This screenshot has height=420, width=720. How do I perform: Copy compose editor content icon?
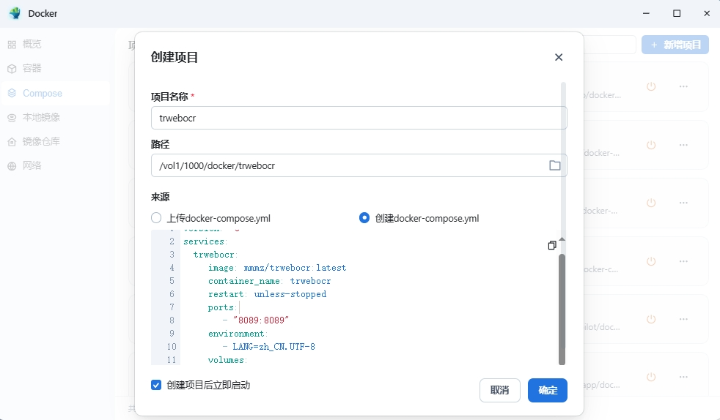click(x=552, y=245)
